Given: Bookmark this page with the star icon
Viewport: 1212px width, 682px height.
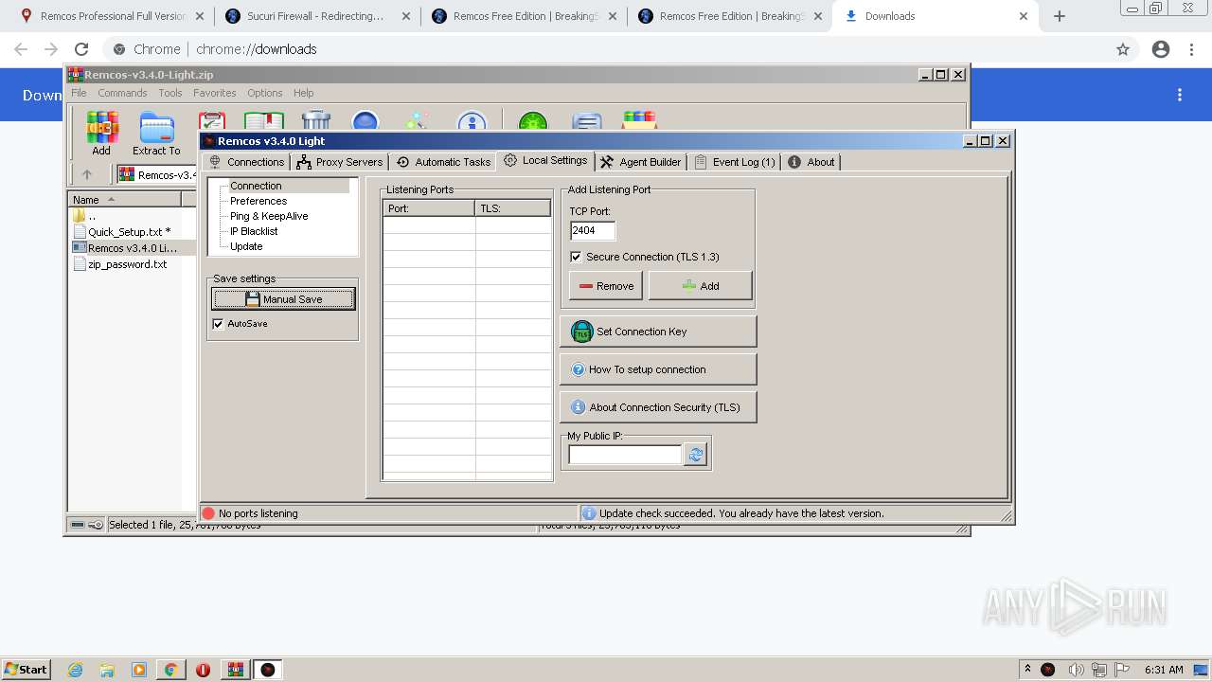Looking at the screenshot, I should pos(1123,49).
